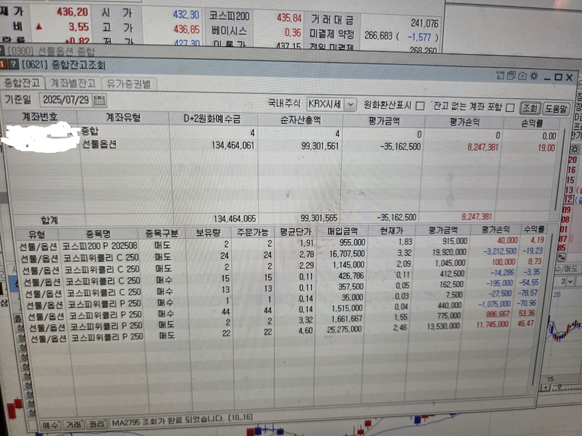Toggle the 원화환산표시 checkbox
Screen dimensions: 582x436
420,106
